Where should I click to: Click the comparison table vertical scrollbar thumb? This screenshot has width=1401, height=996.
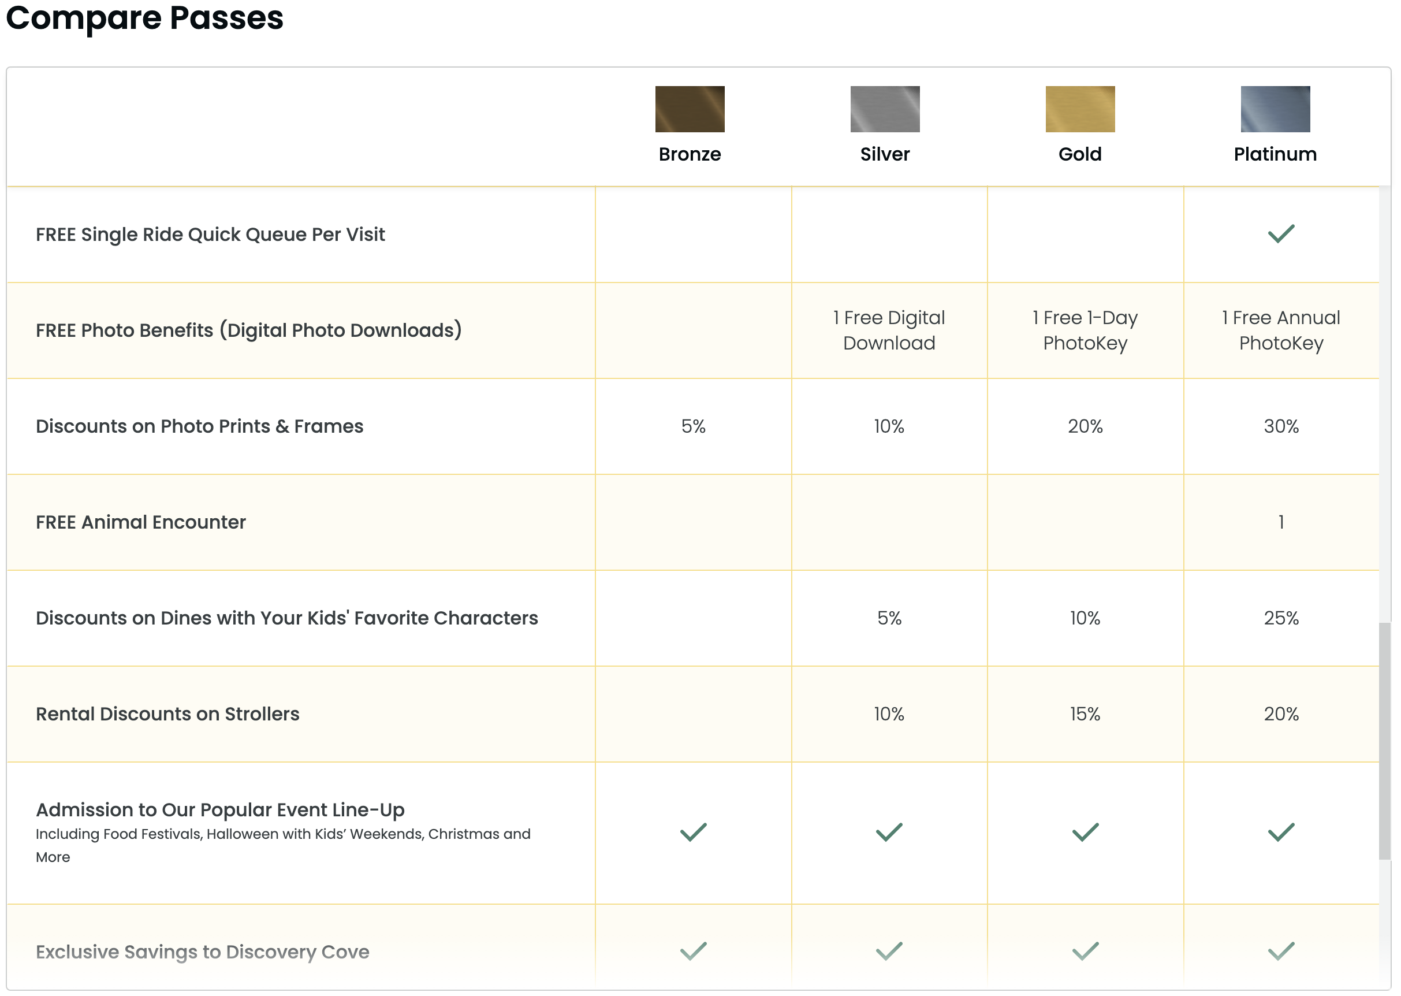tap(1384, 741)
